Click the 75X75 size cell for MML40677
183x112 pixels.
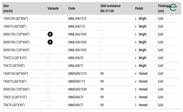14,66
